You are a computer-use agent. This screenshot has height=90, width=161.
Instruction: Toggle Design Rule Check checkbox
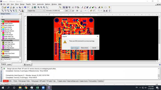(x=2, y=53)
